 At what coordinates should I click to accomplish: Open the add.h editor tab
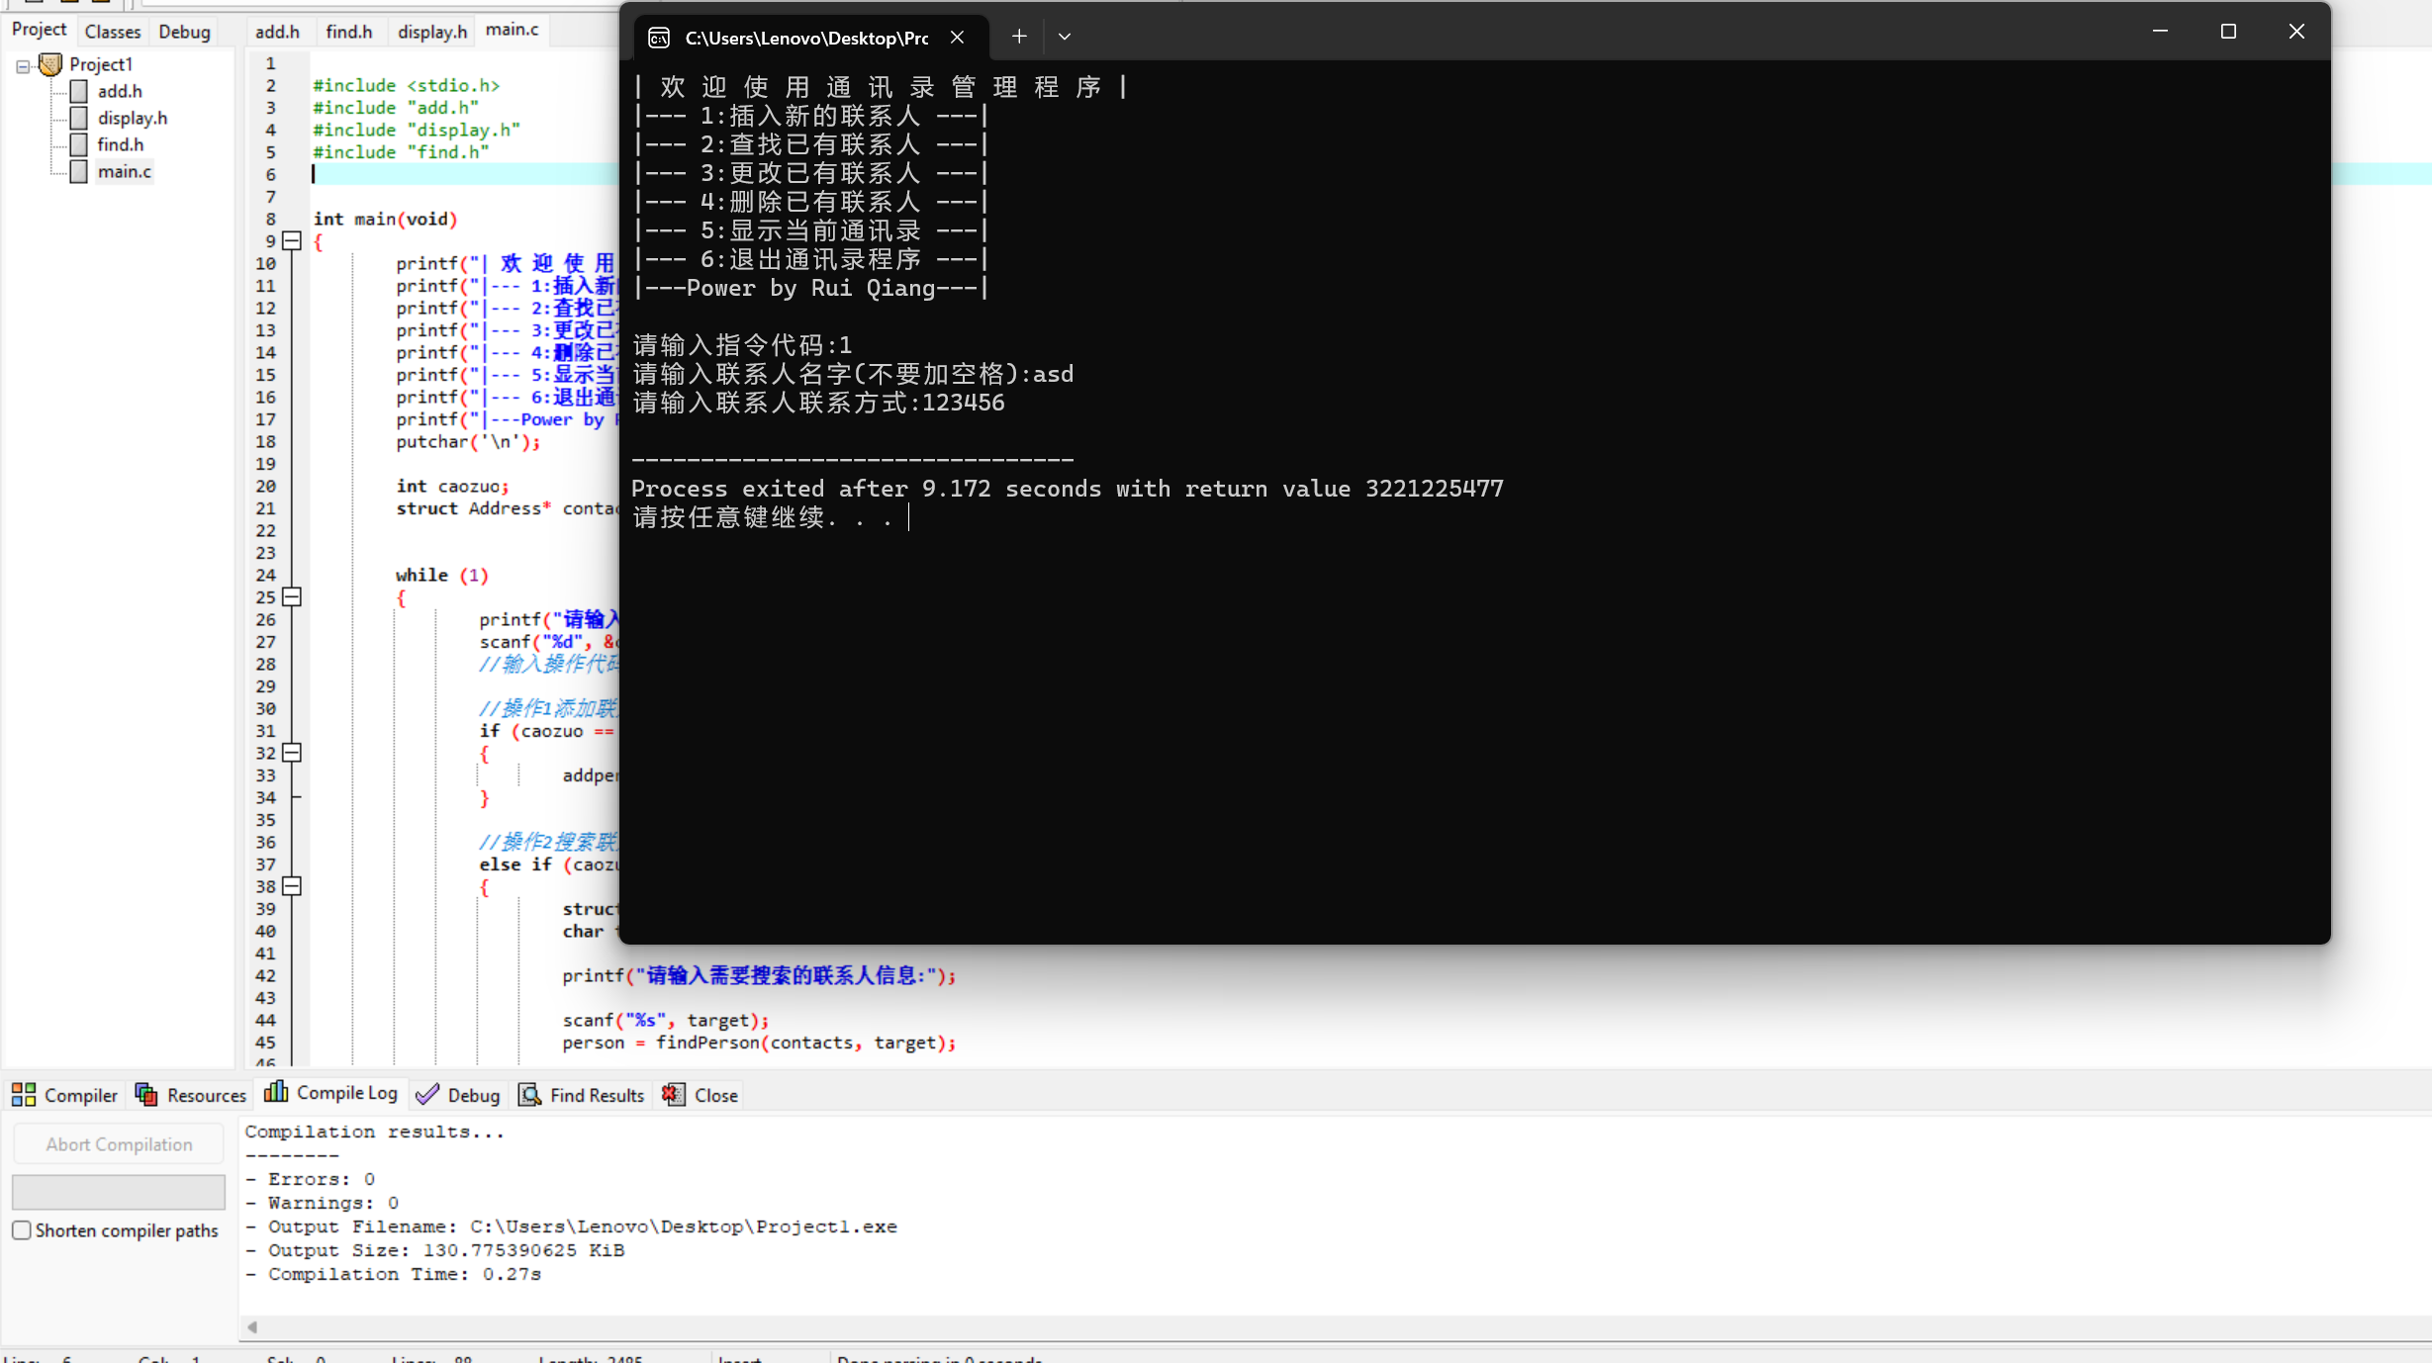coord(277,32)
